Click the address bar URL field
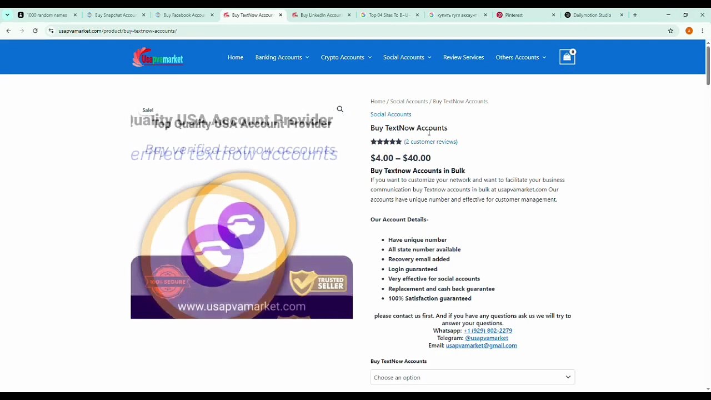This screenshot has height=400, width=711. click(355, 31)
